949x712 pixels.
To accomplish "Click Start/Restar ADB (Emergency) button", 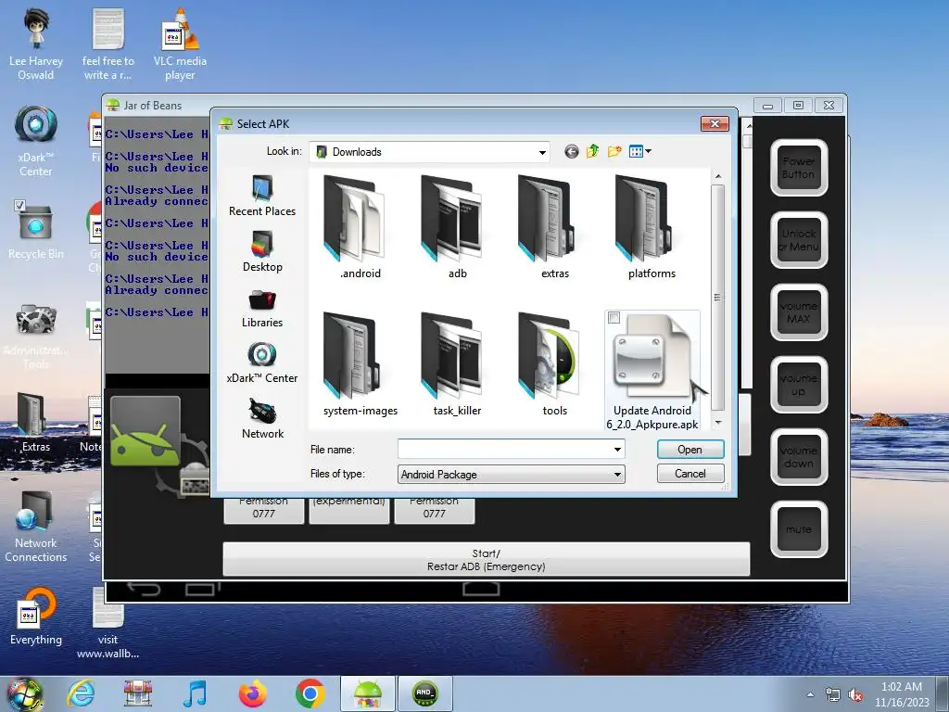I will pyautogui.click(x=486, y=559).
